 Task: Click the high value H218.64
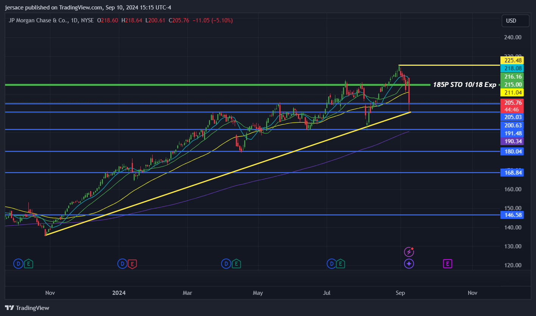pos(132,20)
